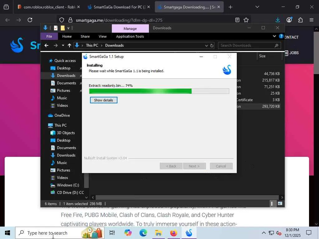Click Explorer Back arrow in Downloads window
Viewport: 319px width, 239px height.
(x=46, y=45)
